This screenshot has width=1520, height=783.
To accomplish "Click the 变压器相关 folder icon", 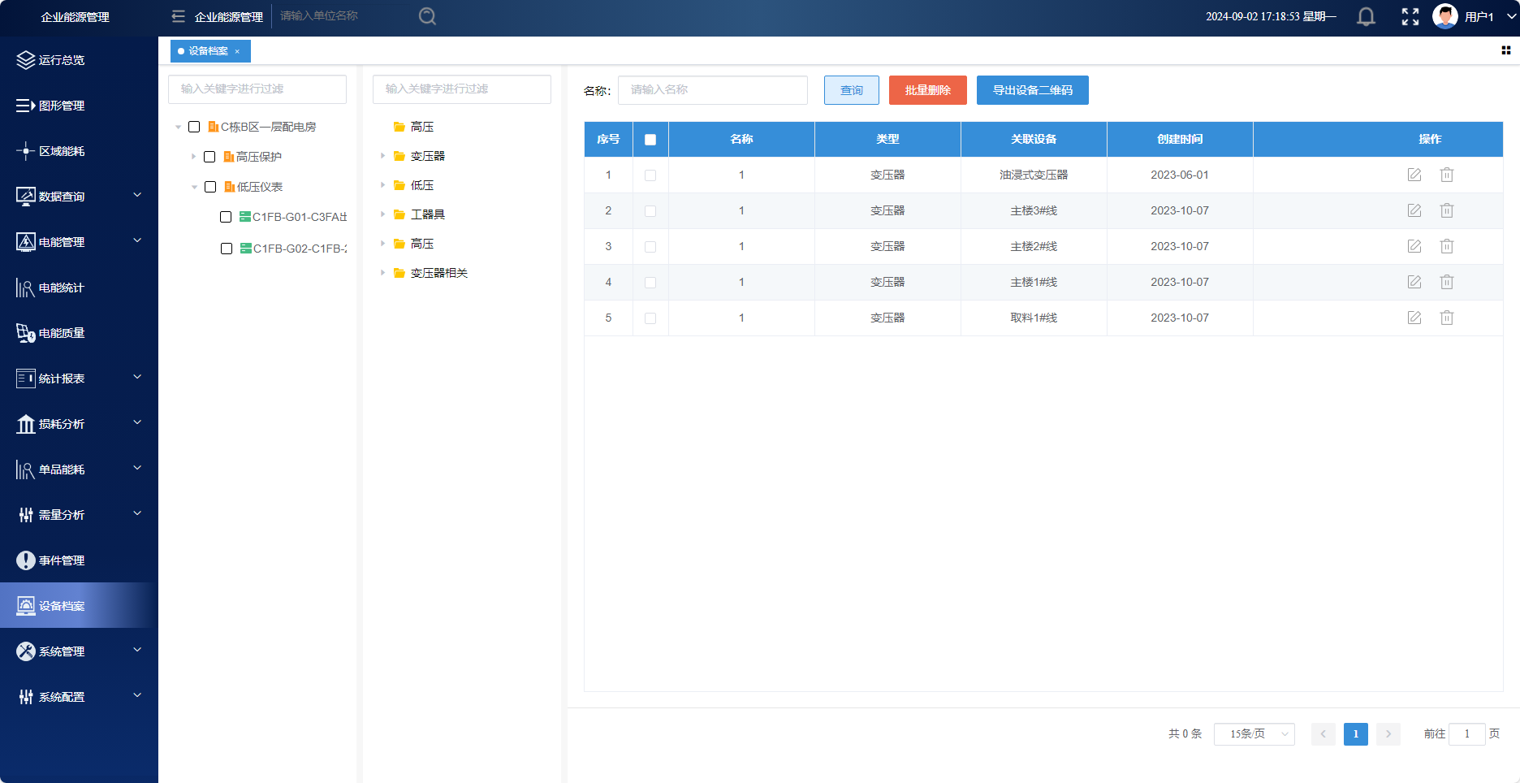I will coord(399,273).
